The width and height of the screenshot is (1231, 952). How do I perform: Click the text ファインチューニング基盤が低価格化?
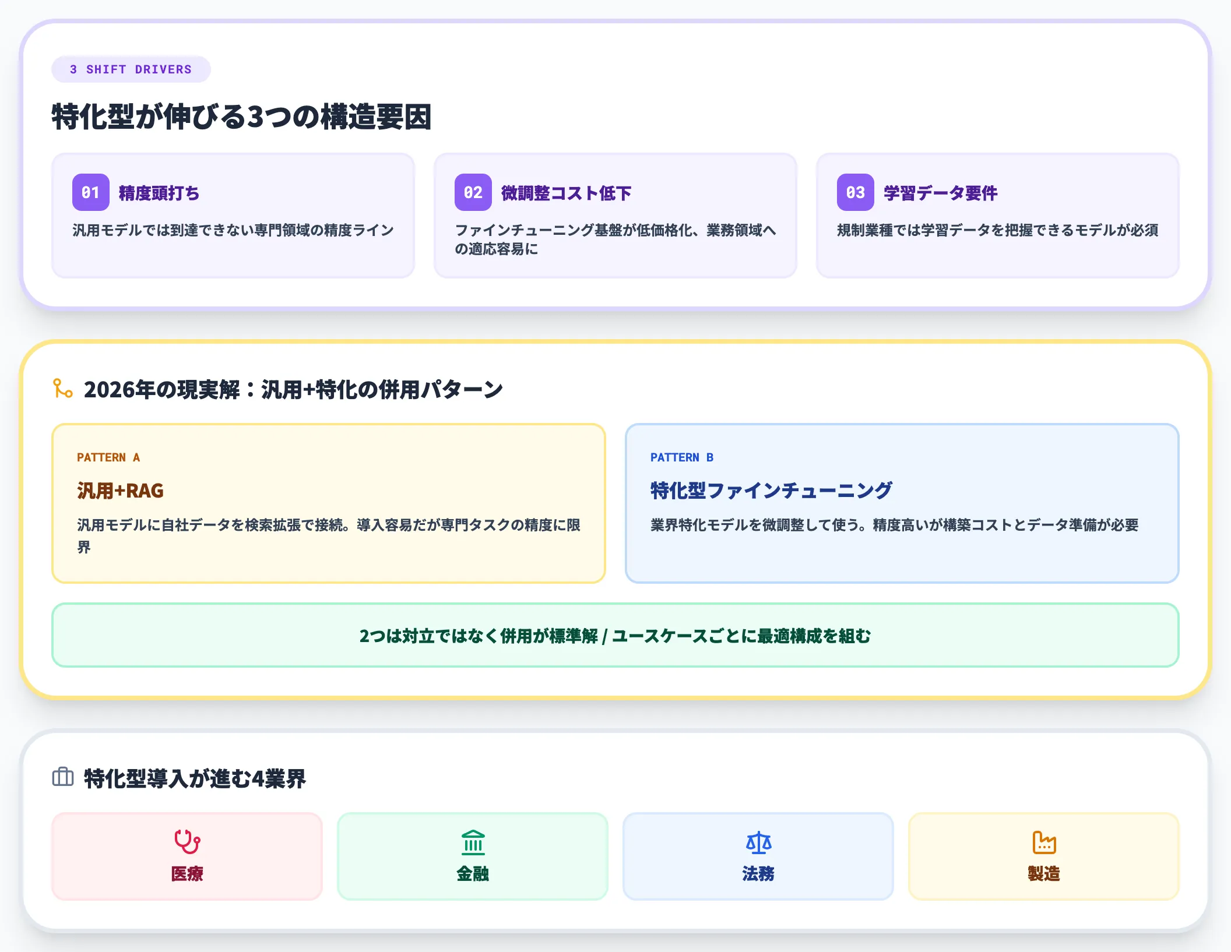click(574, 230)
